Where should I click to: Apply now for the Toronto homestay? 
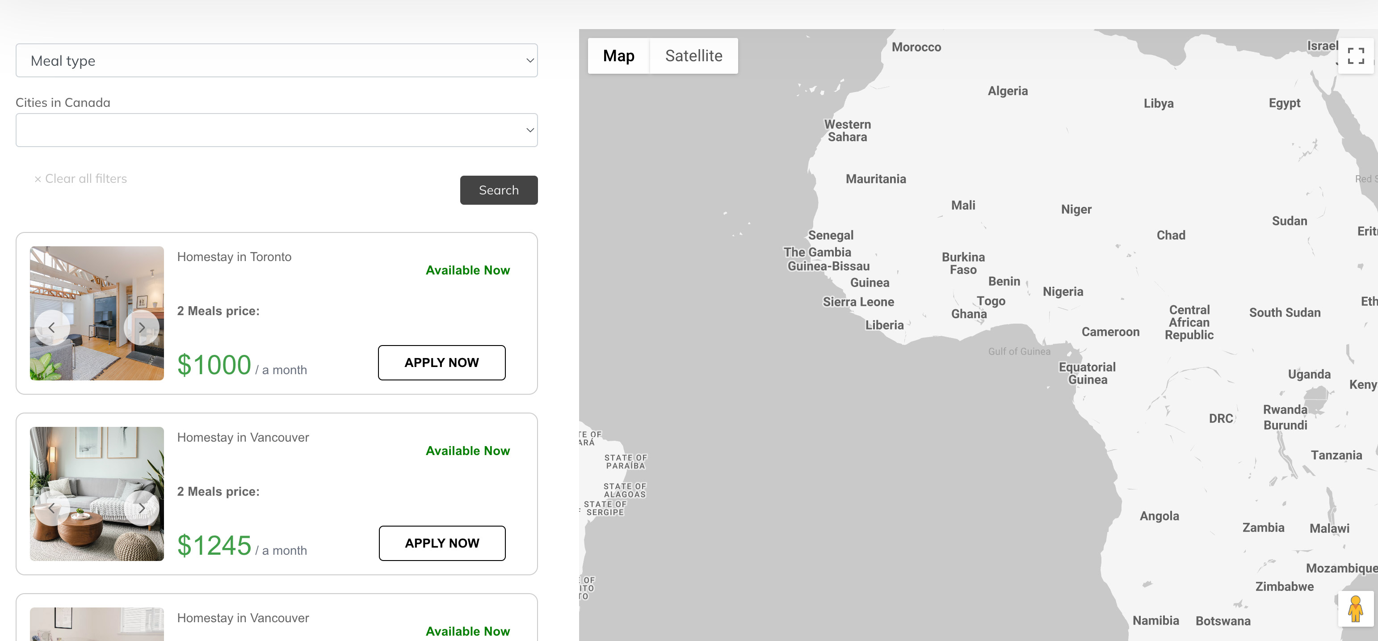[442, 363]
